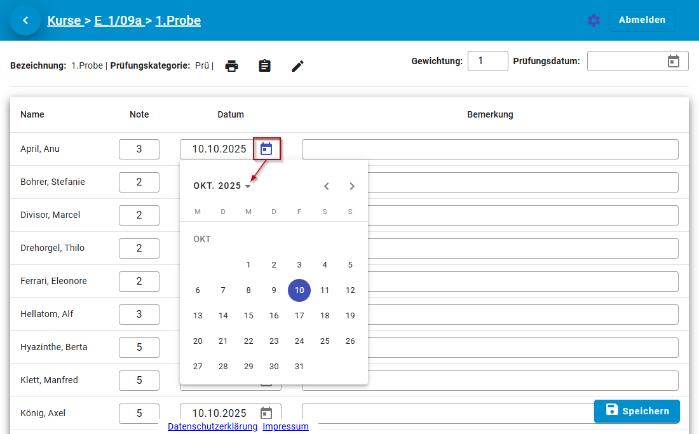699x434 pixels.
Task: Open the Prüfungsdatum calendar picker
Action: (674, 61)
